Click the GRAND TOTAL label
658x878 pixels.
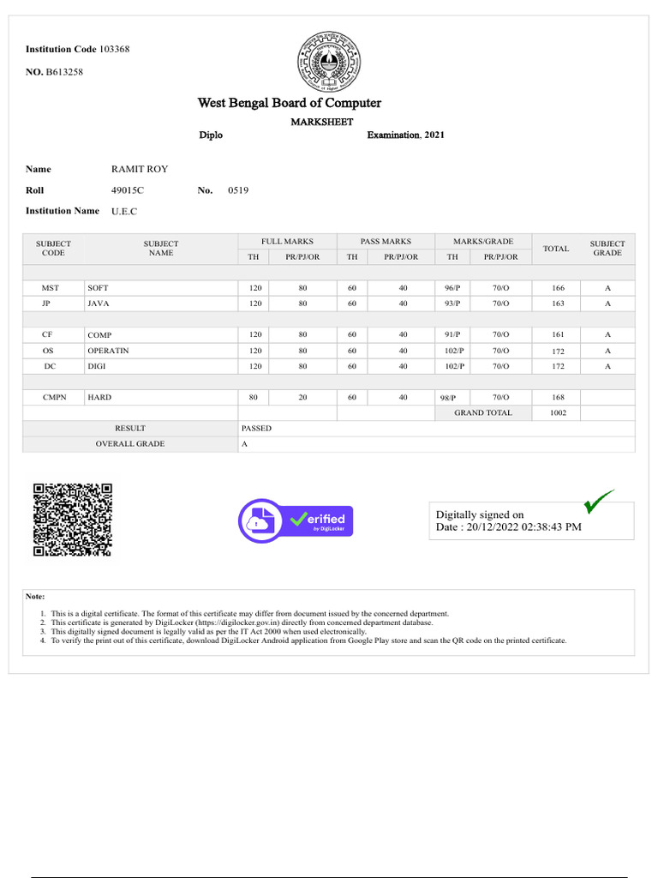click(483, 412)
